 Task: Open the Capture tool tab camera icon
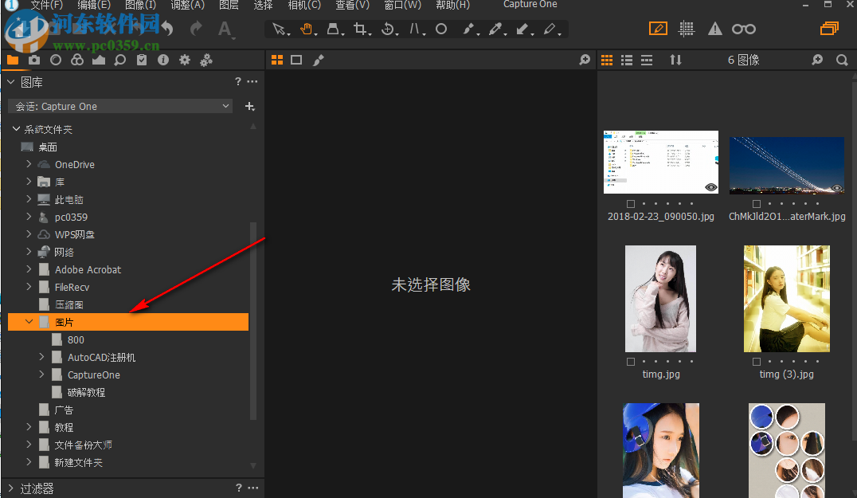coord(33,60)
